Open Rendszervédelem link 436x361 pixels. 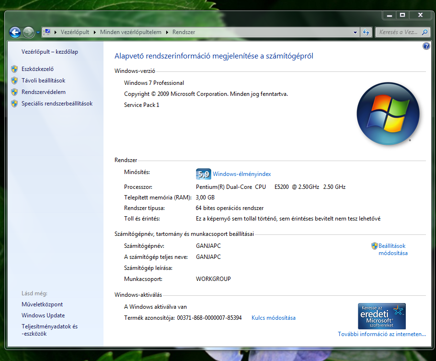[x=44, y=92]
